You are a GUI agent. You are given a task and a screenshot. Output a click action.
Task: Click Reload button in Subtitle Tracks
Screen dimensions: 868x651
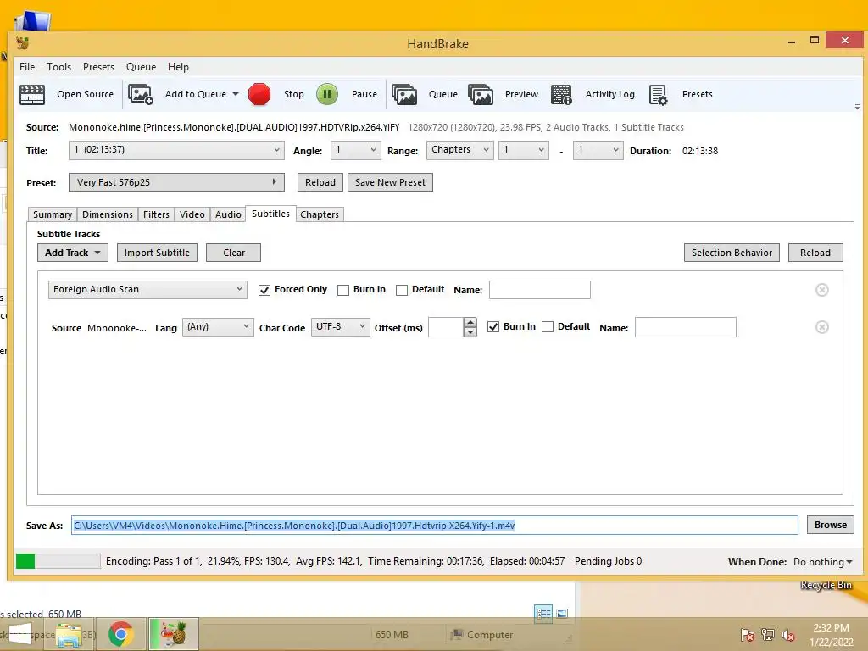click(815, 253)
